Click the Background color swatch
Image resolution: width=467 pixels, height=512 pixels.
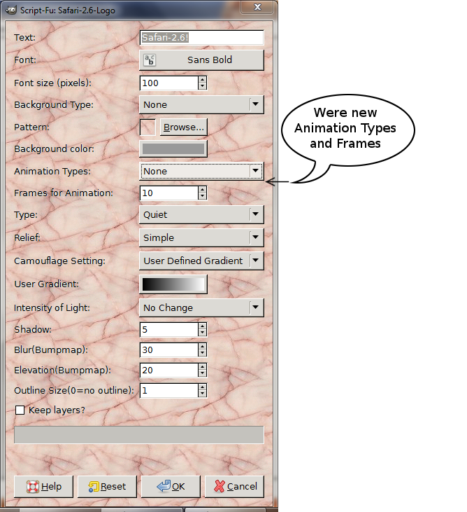tap(173, 149)
